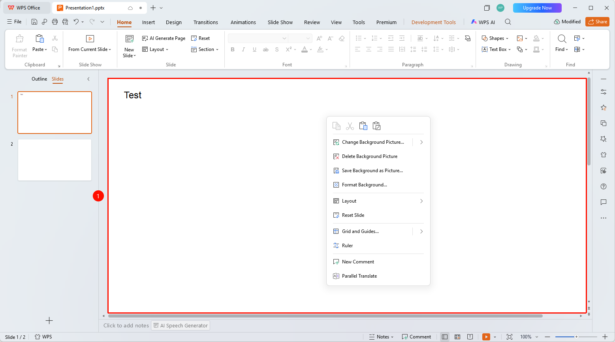Click the Save icon in quick access toolbar
The height and width of the screenshot is (342, 615).
coord(34,22)
